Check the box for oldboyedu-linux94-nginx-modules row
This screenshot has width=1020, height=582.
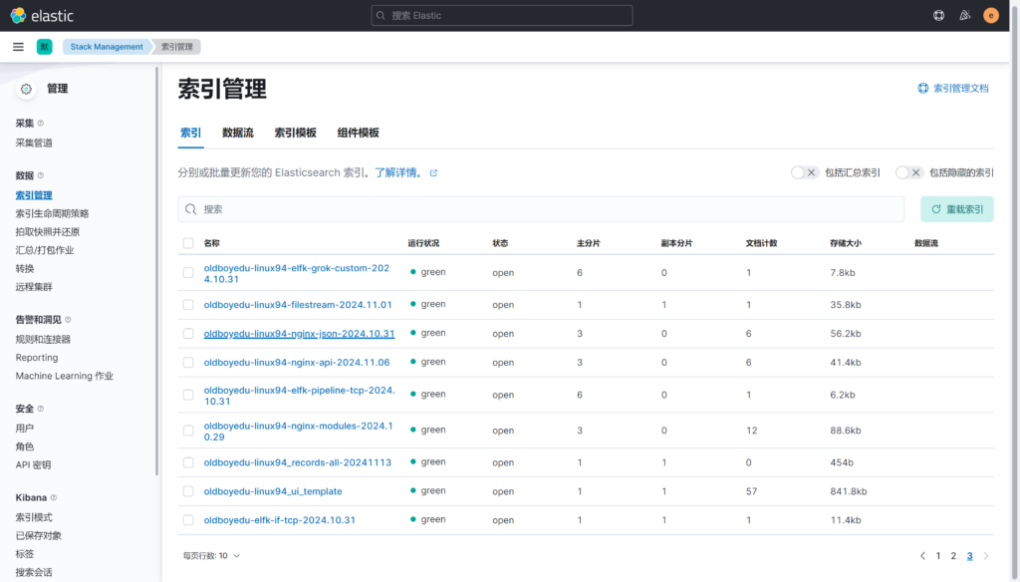(x=188, y=431)
